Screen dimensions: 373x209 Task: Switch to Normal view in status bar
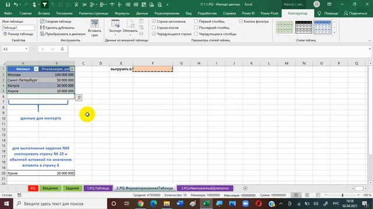coord(296,195)
